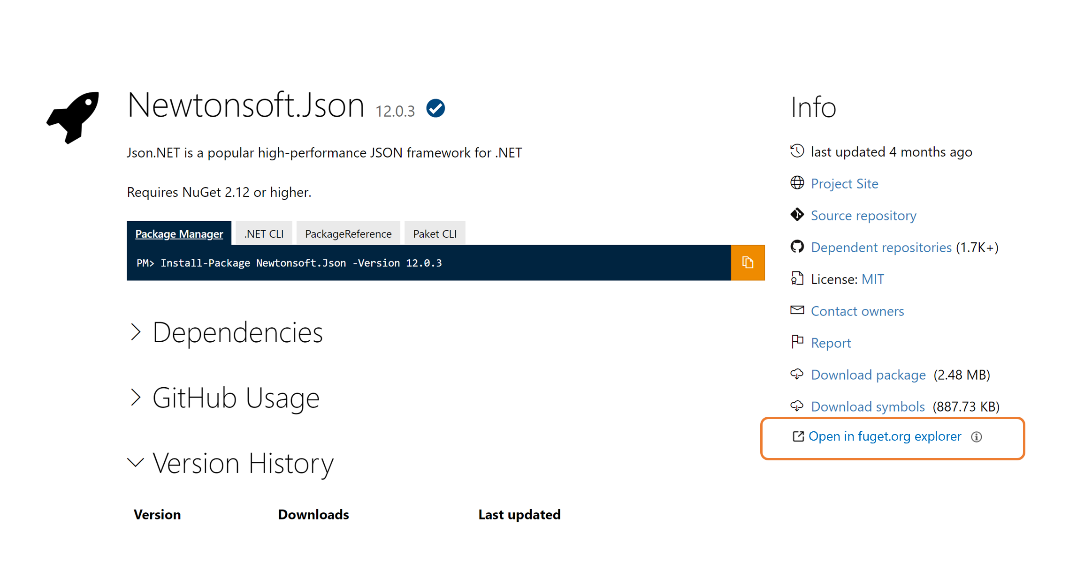Click the GitHub icon by Dependent repositories
The image size is (1069, 578).
[x=797, y=247]
